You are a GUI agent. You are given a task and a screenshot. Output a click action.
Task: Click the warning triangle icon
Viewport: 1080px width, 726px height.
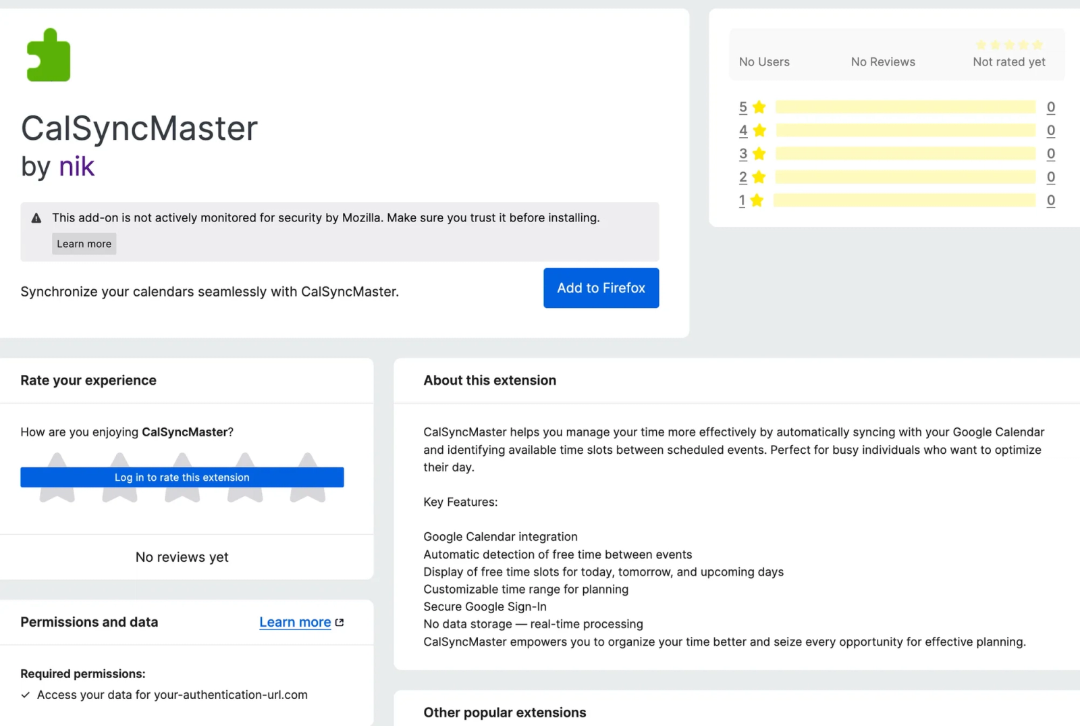coord(36,218)
